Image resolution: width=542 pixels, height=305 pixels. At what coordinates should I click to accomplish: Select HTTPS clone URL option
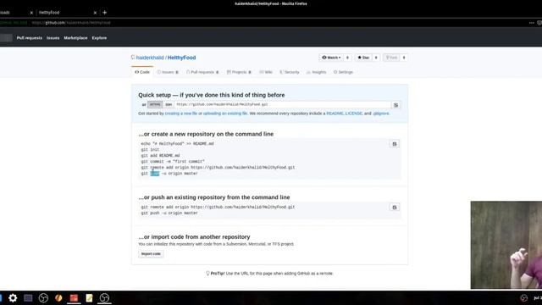155,104
